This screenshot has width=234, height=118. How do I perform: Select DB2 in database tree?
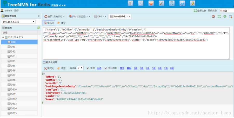click(x=19, y=52)
